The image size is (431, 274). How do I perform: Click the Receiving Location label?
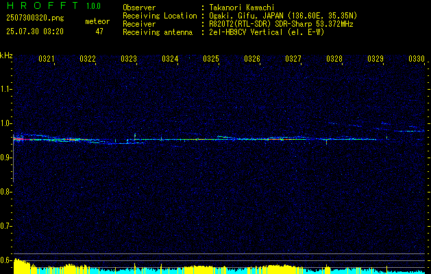(x=160, y=16)
